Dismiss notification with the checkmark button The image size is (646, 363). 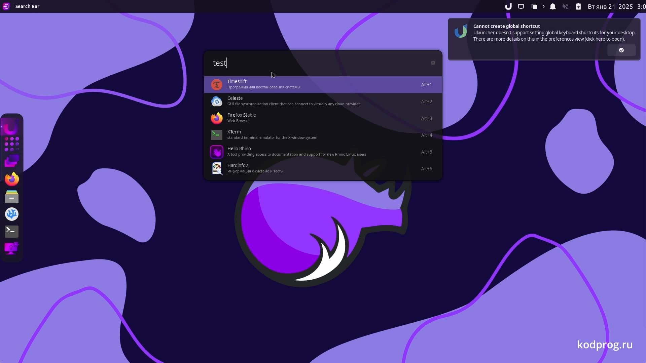pyautogui.click(x=621, y=50)
